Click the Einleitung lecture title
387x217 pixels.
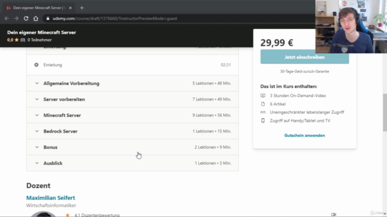pos(53,65)
